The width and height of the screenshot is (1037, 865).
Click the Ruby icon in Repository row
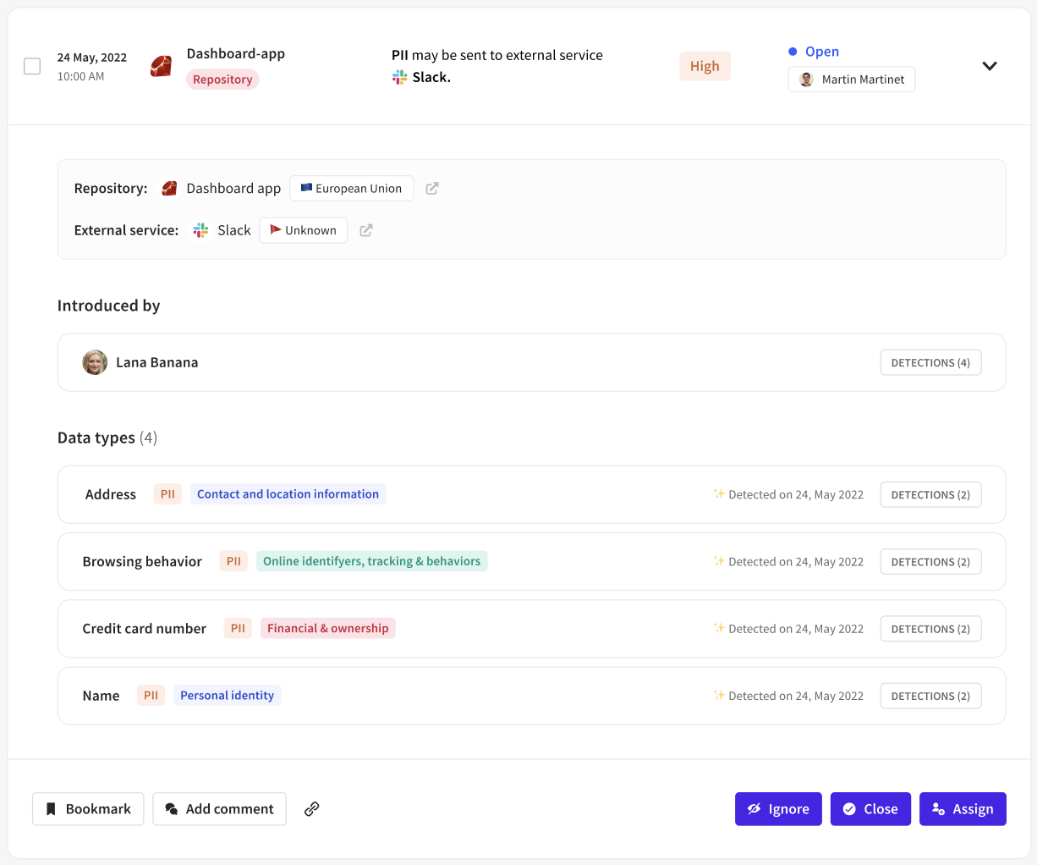[x=169, y=188]
